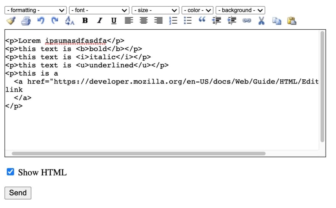Decrease the indent (outdent)
The width and height of the screenshot is (336, 208).
216,21
